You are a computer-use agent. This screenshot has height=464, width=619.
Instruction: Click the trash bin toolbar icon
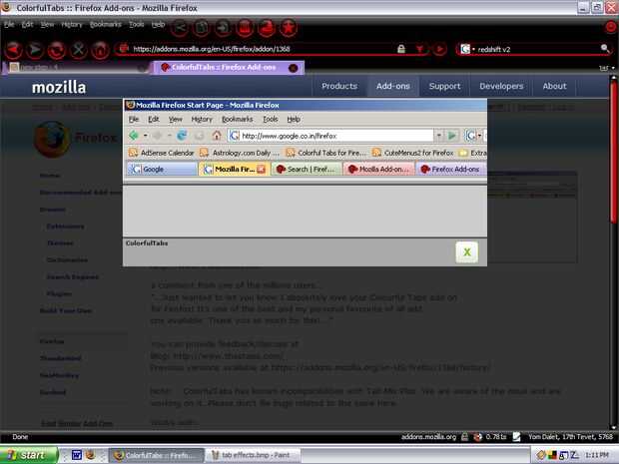pyautogui.click(x=245, y=28)
